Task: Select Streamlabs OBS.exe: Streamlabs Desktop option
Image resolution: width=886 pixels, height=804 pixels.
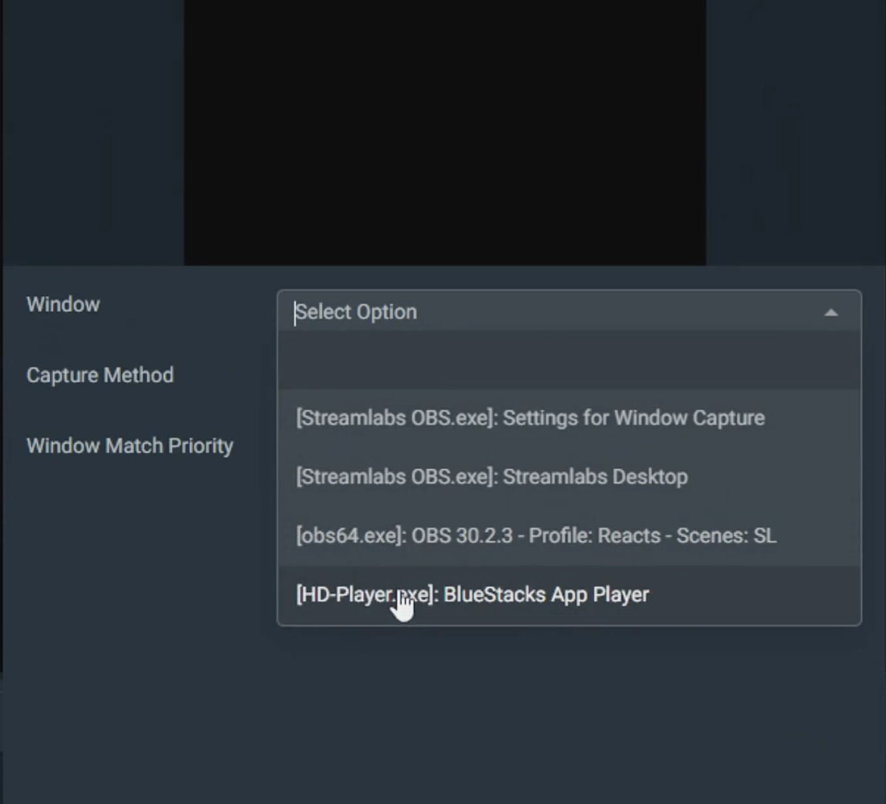Action: click(569, 477)
